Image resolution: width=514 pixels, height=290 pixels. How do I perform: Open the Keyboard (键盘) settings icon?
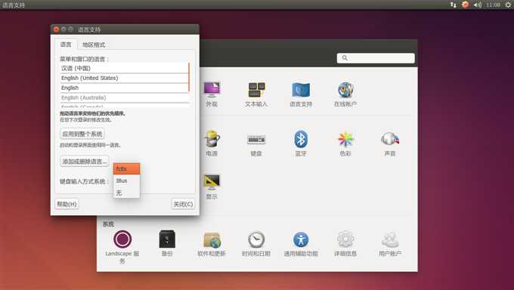pos(256,139)
